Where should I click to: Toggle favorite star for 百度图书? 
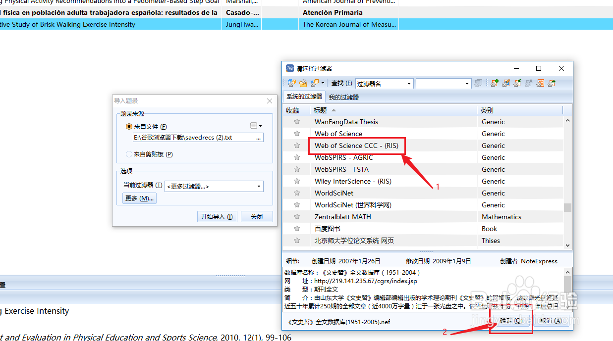297,229
